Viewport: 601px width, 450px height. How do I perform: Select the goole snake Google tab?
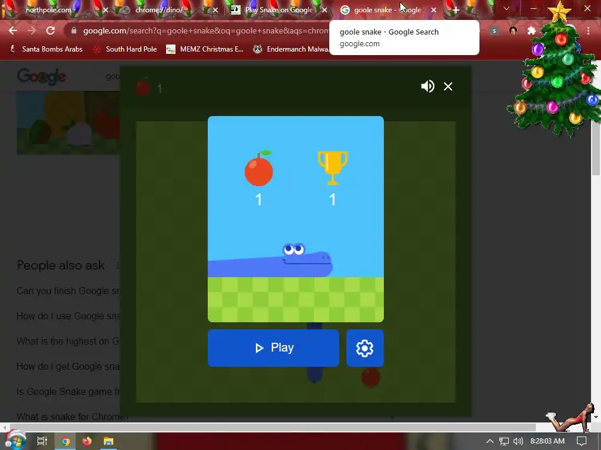click(387, 10)
